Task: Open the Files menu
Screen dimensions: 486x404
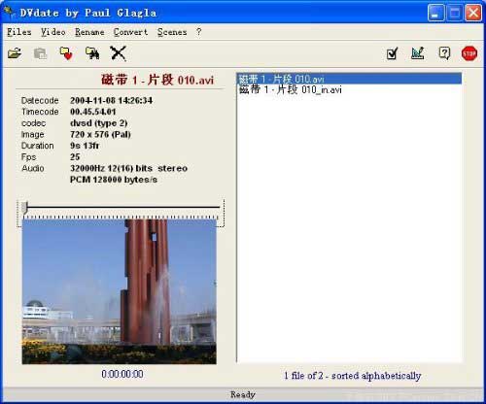Action: pos(19,32)
